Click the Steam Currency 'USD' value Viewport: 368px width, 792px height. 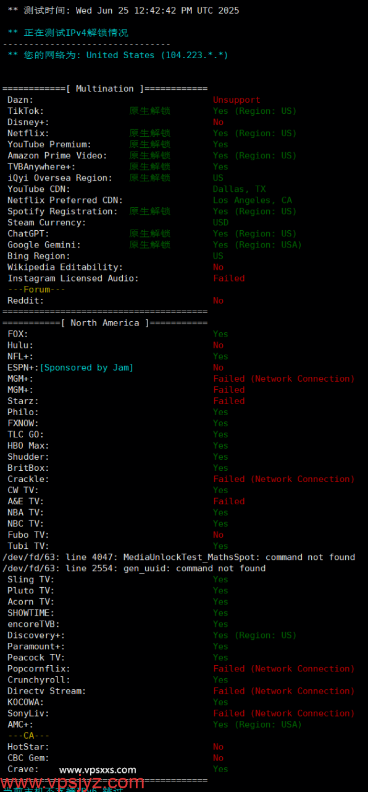pyautogui.click(x=221, y=222)
